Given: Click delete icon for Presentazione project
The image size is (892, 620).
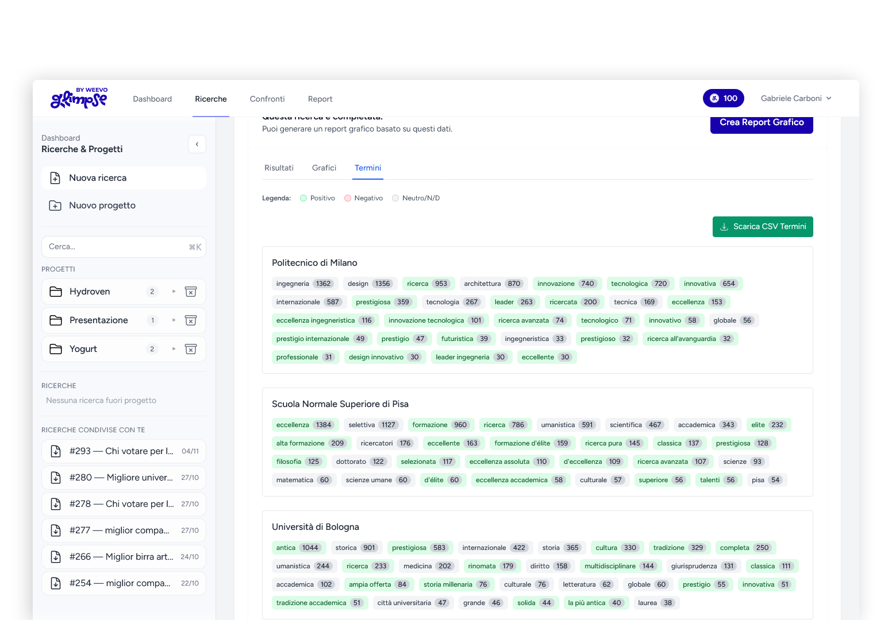Looking at the screenshot, I should [191, 320].
